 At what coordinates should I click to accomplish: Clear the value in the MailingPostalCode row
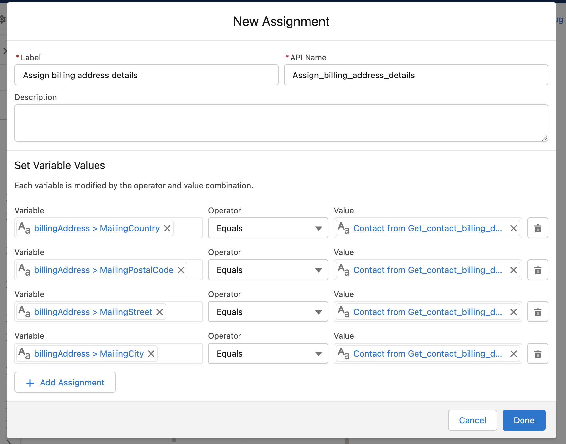coord(514,270)
